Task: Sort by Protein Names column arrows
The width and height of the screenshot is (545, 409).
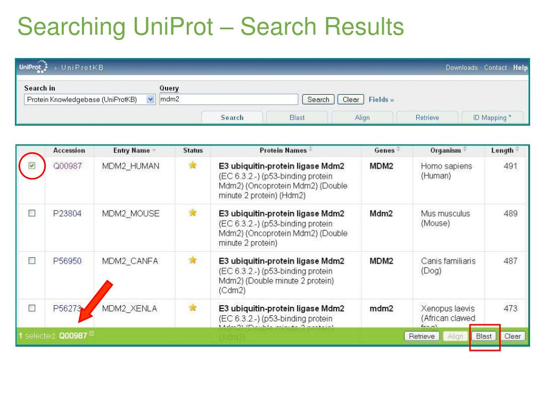Action: pyautogui.click(x=310, y=149)
